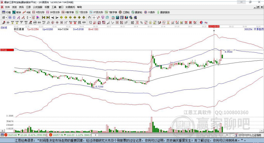Open the T四方形 tool
Viewport: 264px width, 143px height.
[x=82, y=12]
